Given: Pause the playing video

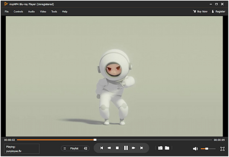Looking at the screenshot, I should tap(126, 148).
